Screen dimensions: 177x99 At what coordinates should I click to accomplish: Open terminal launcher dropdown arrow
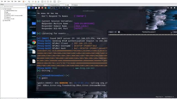53,8
